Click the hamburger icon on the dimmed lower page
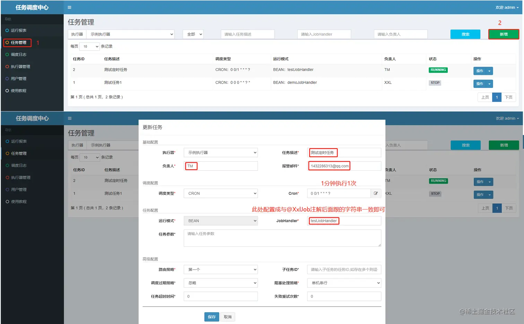 tap(70, 118)
